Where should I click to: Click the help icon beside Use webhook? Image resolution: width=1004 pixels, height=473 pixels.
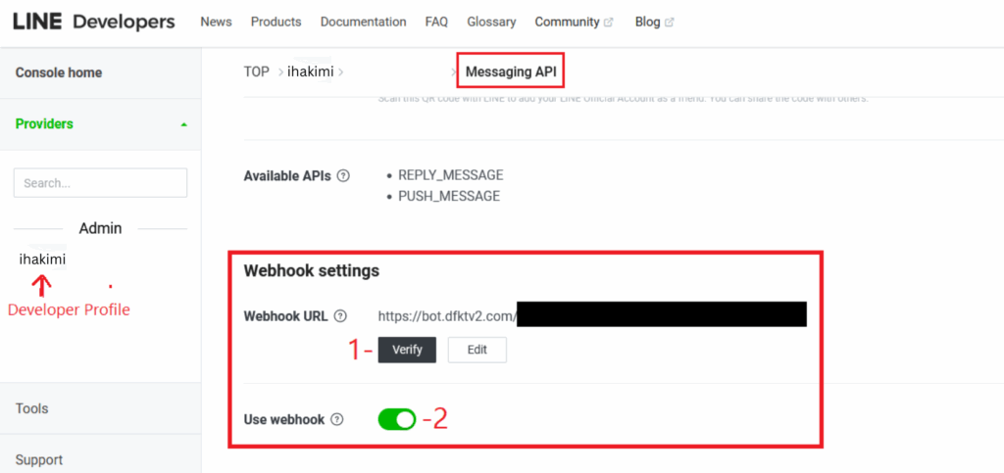pos(337,420)
